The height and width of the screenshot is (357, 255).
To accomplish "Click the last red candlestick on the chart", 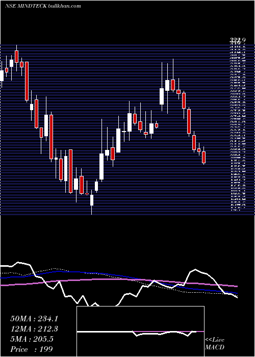I will (x=204, y=157).
